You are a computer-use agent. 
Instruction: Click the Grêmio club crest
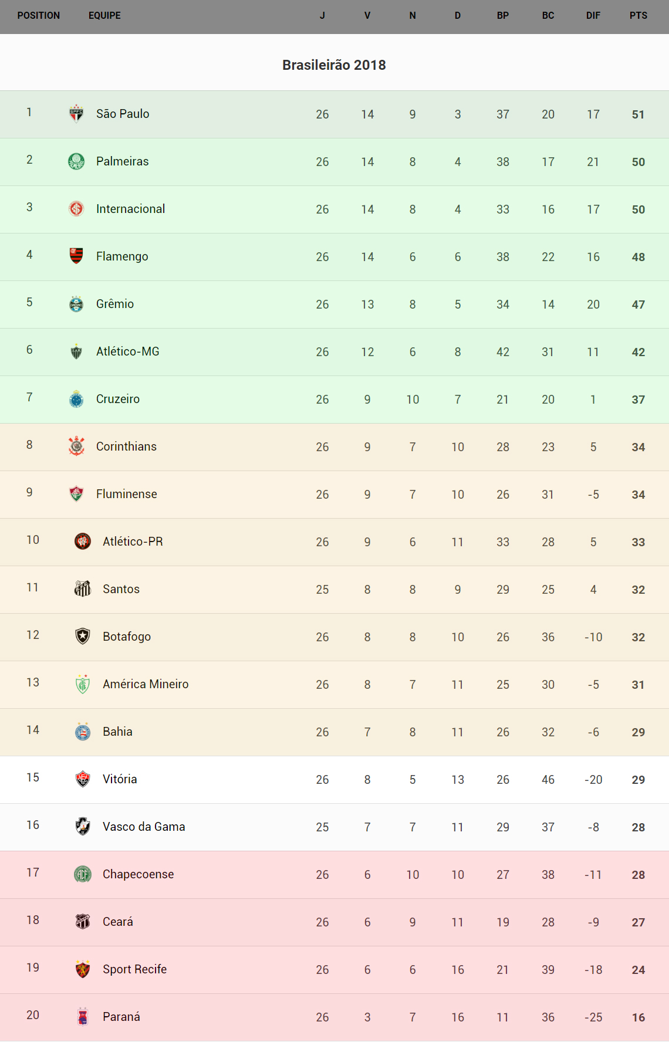tap(76, 303)
